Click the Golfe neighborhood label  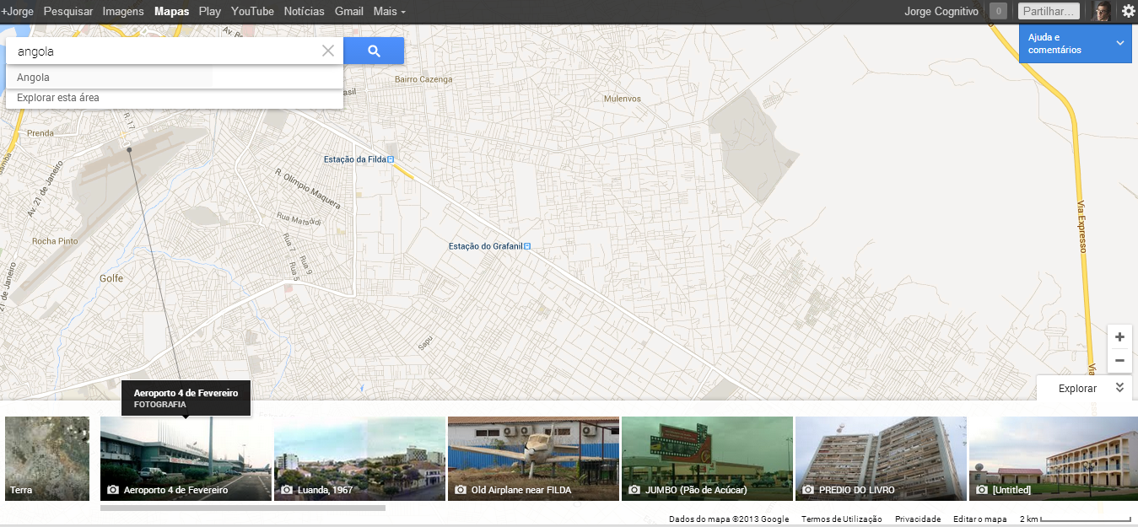tap(111, 278)
